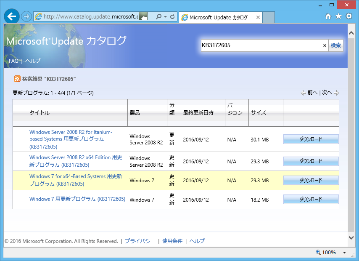Click the address bar search magnifier icon
The height and width of the screenshot is (261, 359).
(158, 16)
